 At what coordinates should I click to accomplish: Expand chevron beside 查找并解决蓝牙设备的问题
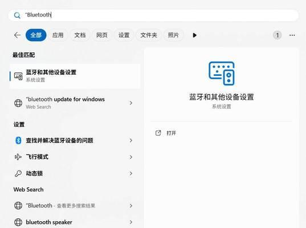pyautogui.click(x=131, y=140)
